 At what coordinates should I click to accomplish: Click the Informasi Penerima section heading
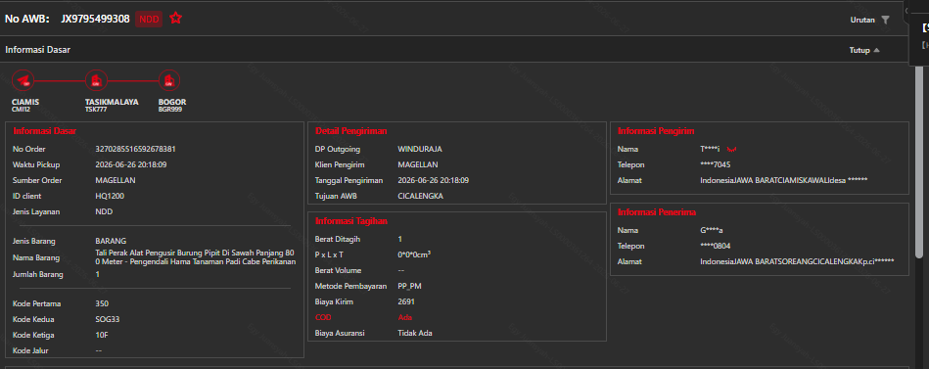tap(657, 212)
